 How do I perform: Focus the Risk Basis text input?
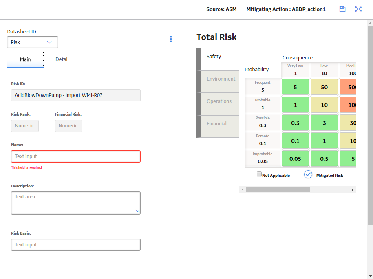(x=76, y=245)
